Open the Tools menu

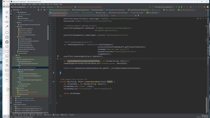tap(48, 4)
